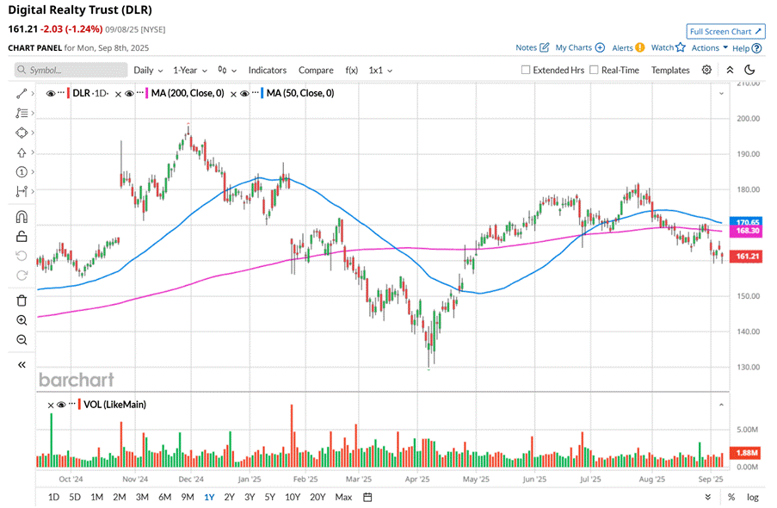Hide the MA (200, Close, 0) line
This screenshot has width=777, height=508.
(129, 93)
